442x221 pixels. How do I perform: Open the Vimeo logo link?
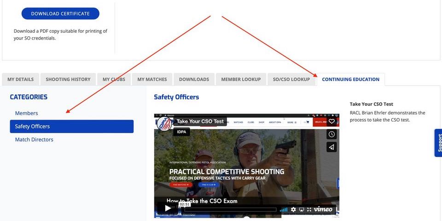tap(323, 209)
